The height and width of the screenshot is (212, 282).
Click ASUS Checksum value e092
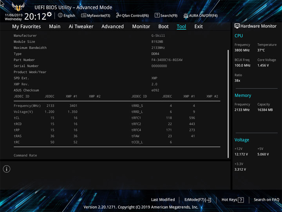tap(155, 90)
